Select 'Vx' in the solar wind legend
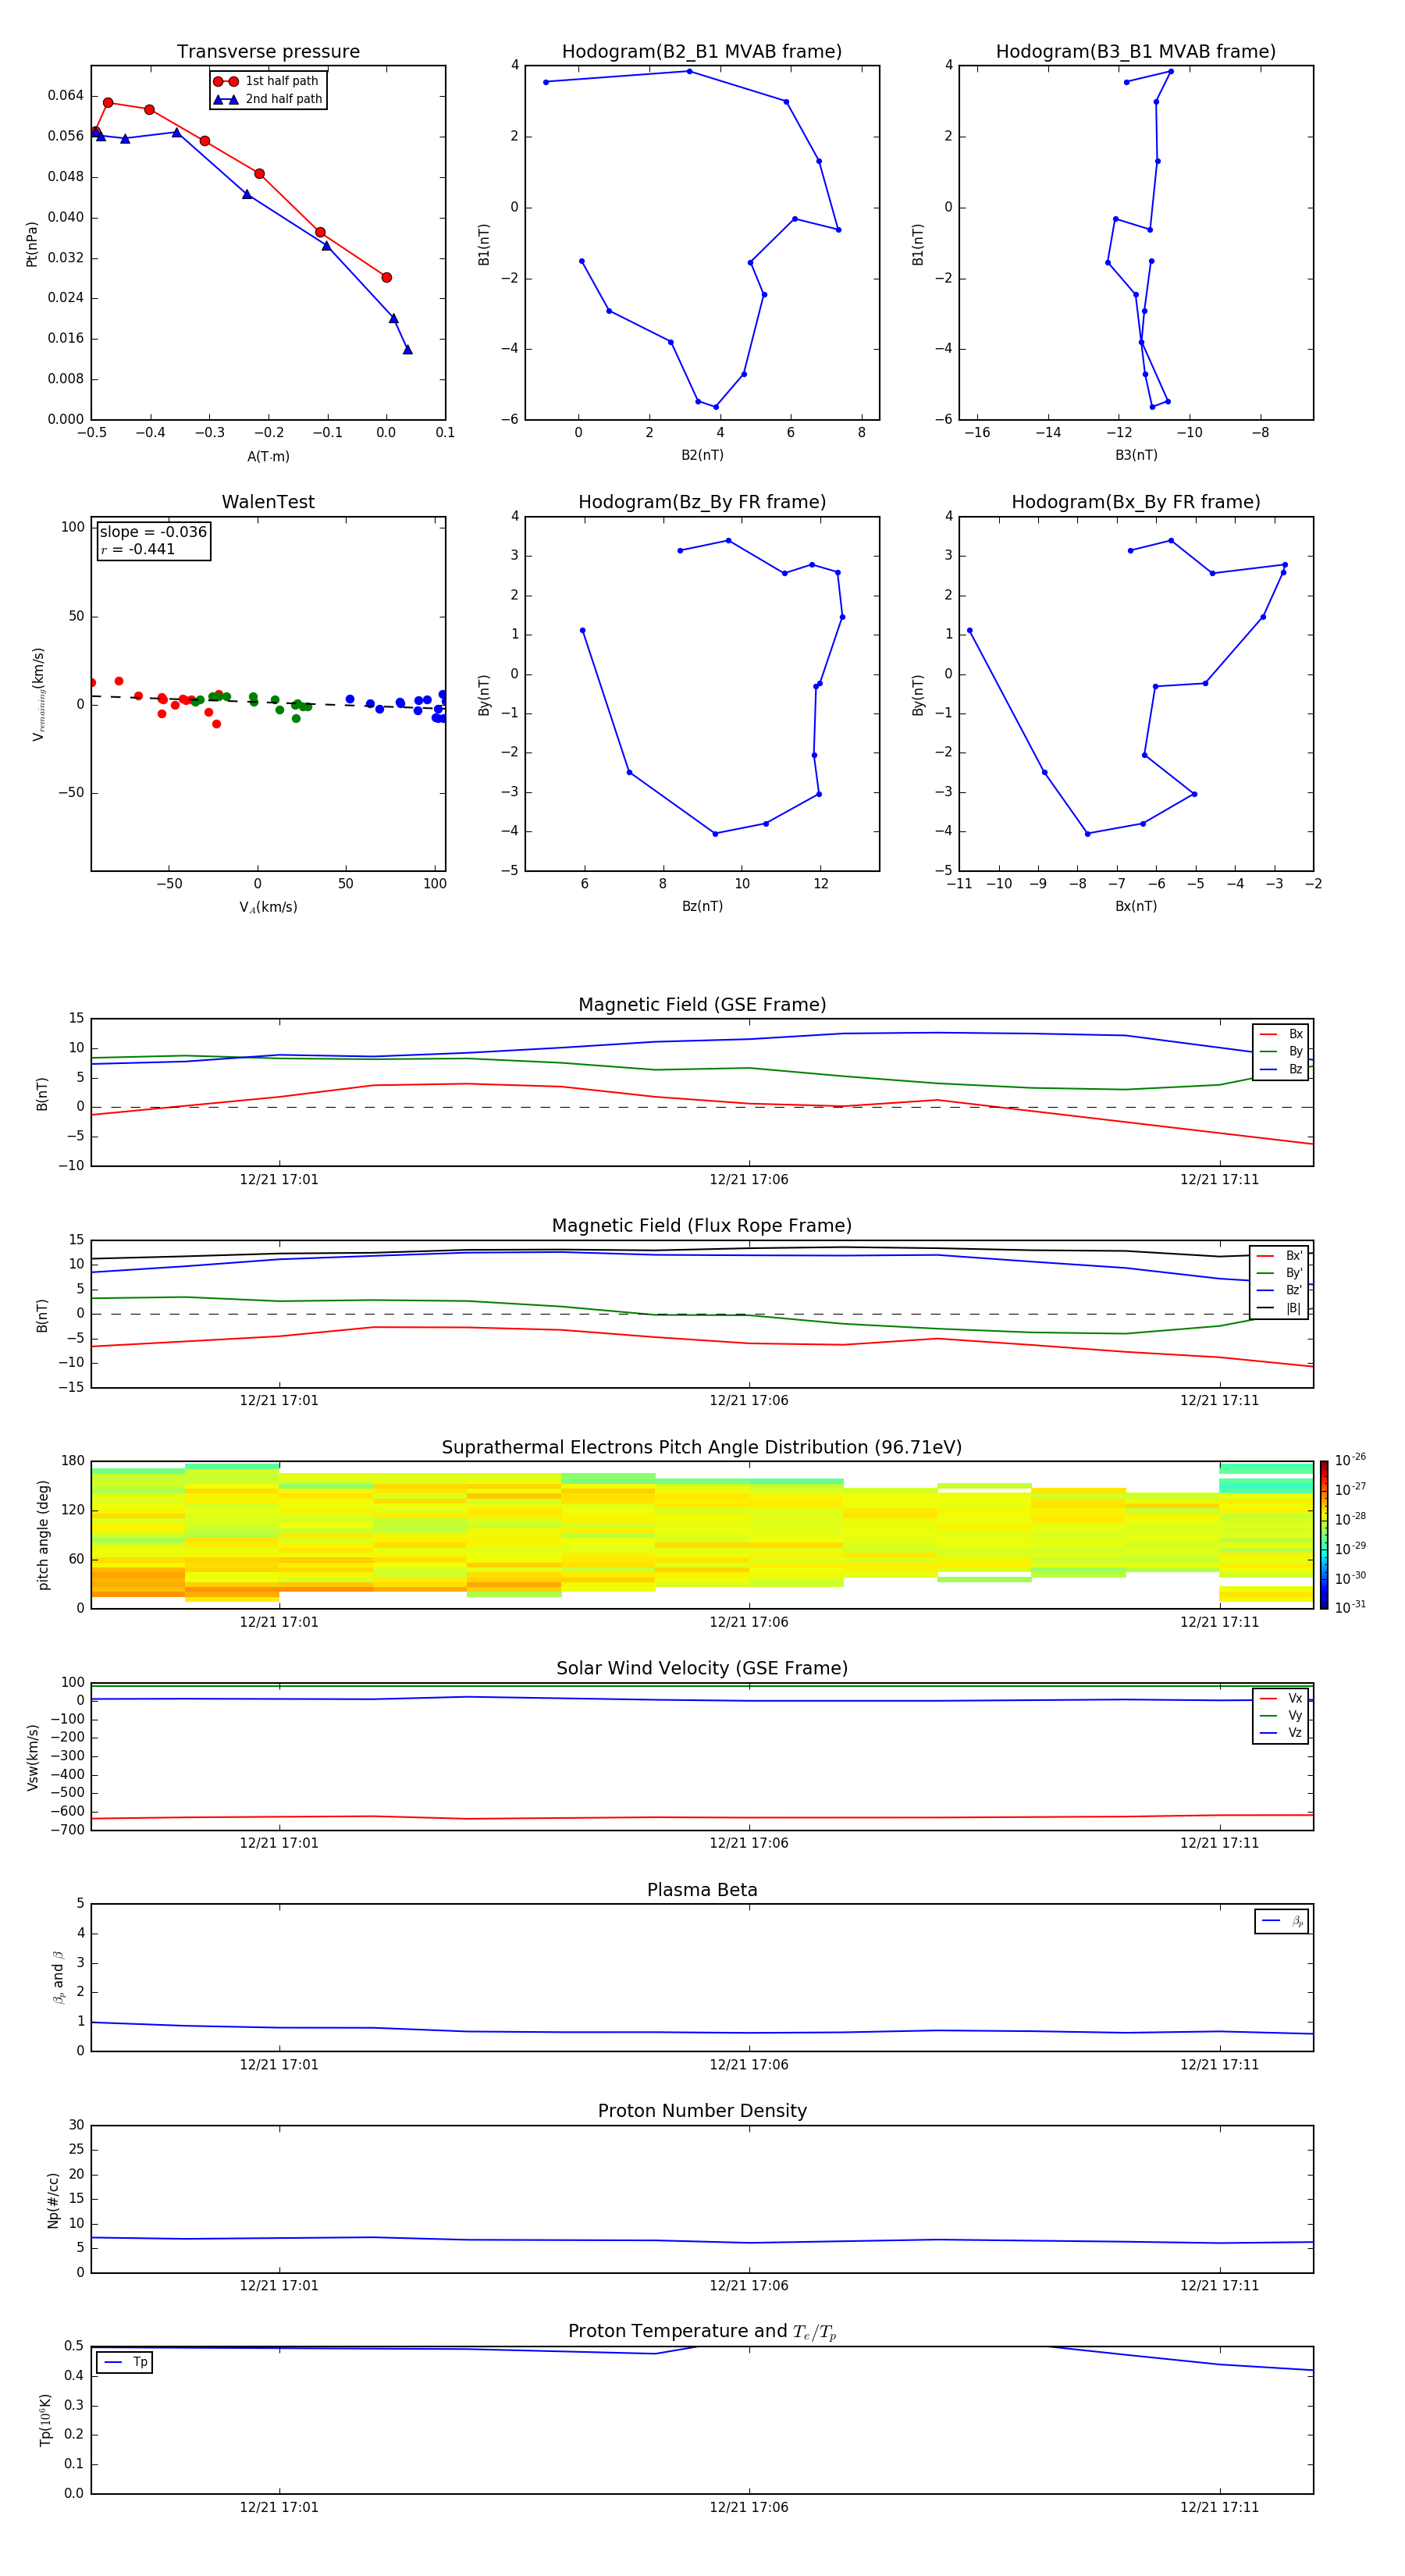Screen dimensions: 1405x2576 1282,1698
